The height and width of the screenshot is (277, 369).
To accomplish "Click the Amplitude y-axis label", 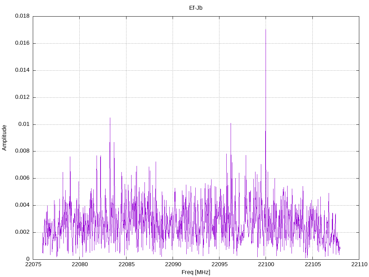I will 4,138.
